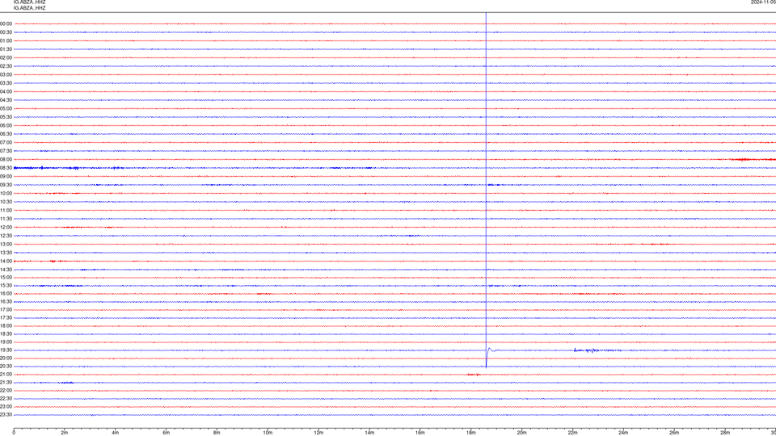The height and width of the screenshot is (436, 776).
Task: Select the 6m minute-axis label
Action: (x=166, y=433)
